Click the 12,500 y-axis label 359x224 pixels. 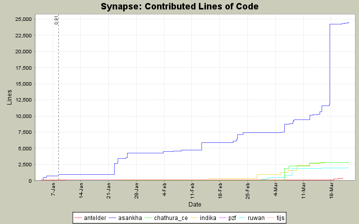23,100
